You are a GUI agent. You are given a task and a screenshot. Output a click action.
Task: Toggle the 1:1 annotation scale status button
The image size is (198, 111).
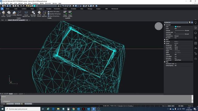[x=166, y=106]
